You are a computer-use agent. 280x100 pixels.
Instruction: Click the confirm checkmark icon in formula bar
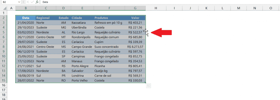click(x=32, y=2)
